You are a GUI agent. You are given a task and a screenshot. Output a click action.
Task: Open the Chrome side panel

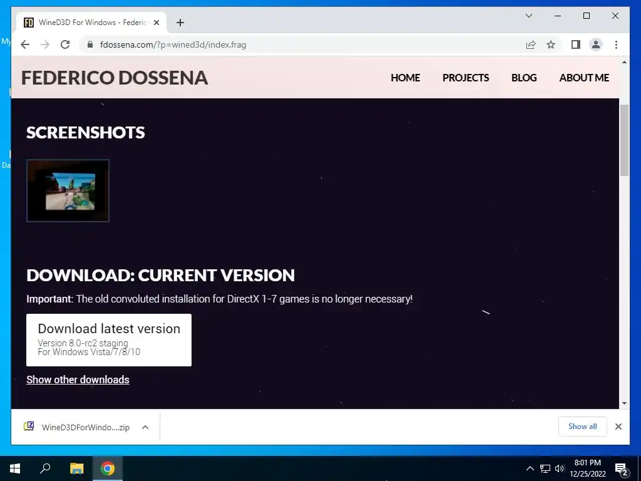click(576, 44)
